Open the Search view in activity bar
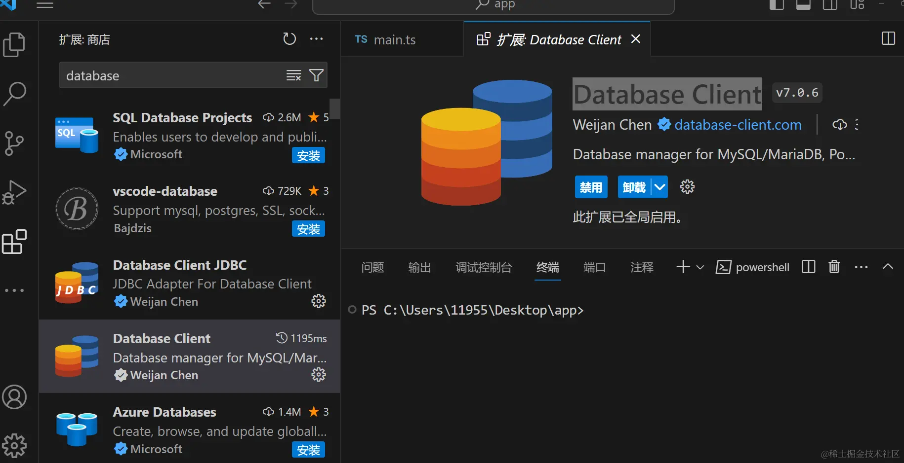This screenshot has height=463, width=904. click(x=14, y=94)
